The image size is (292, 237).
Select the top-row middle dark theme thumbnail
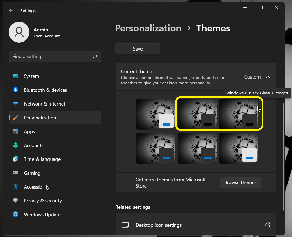(197, 114)
